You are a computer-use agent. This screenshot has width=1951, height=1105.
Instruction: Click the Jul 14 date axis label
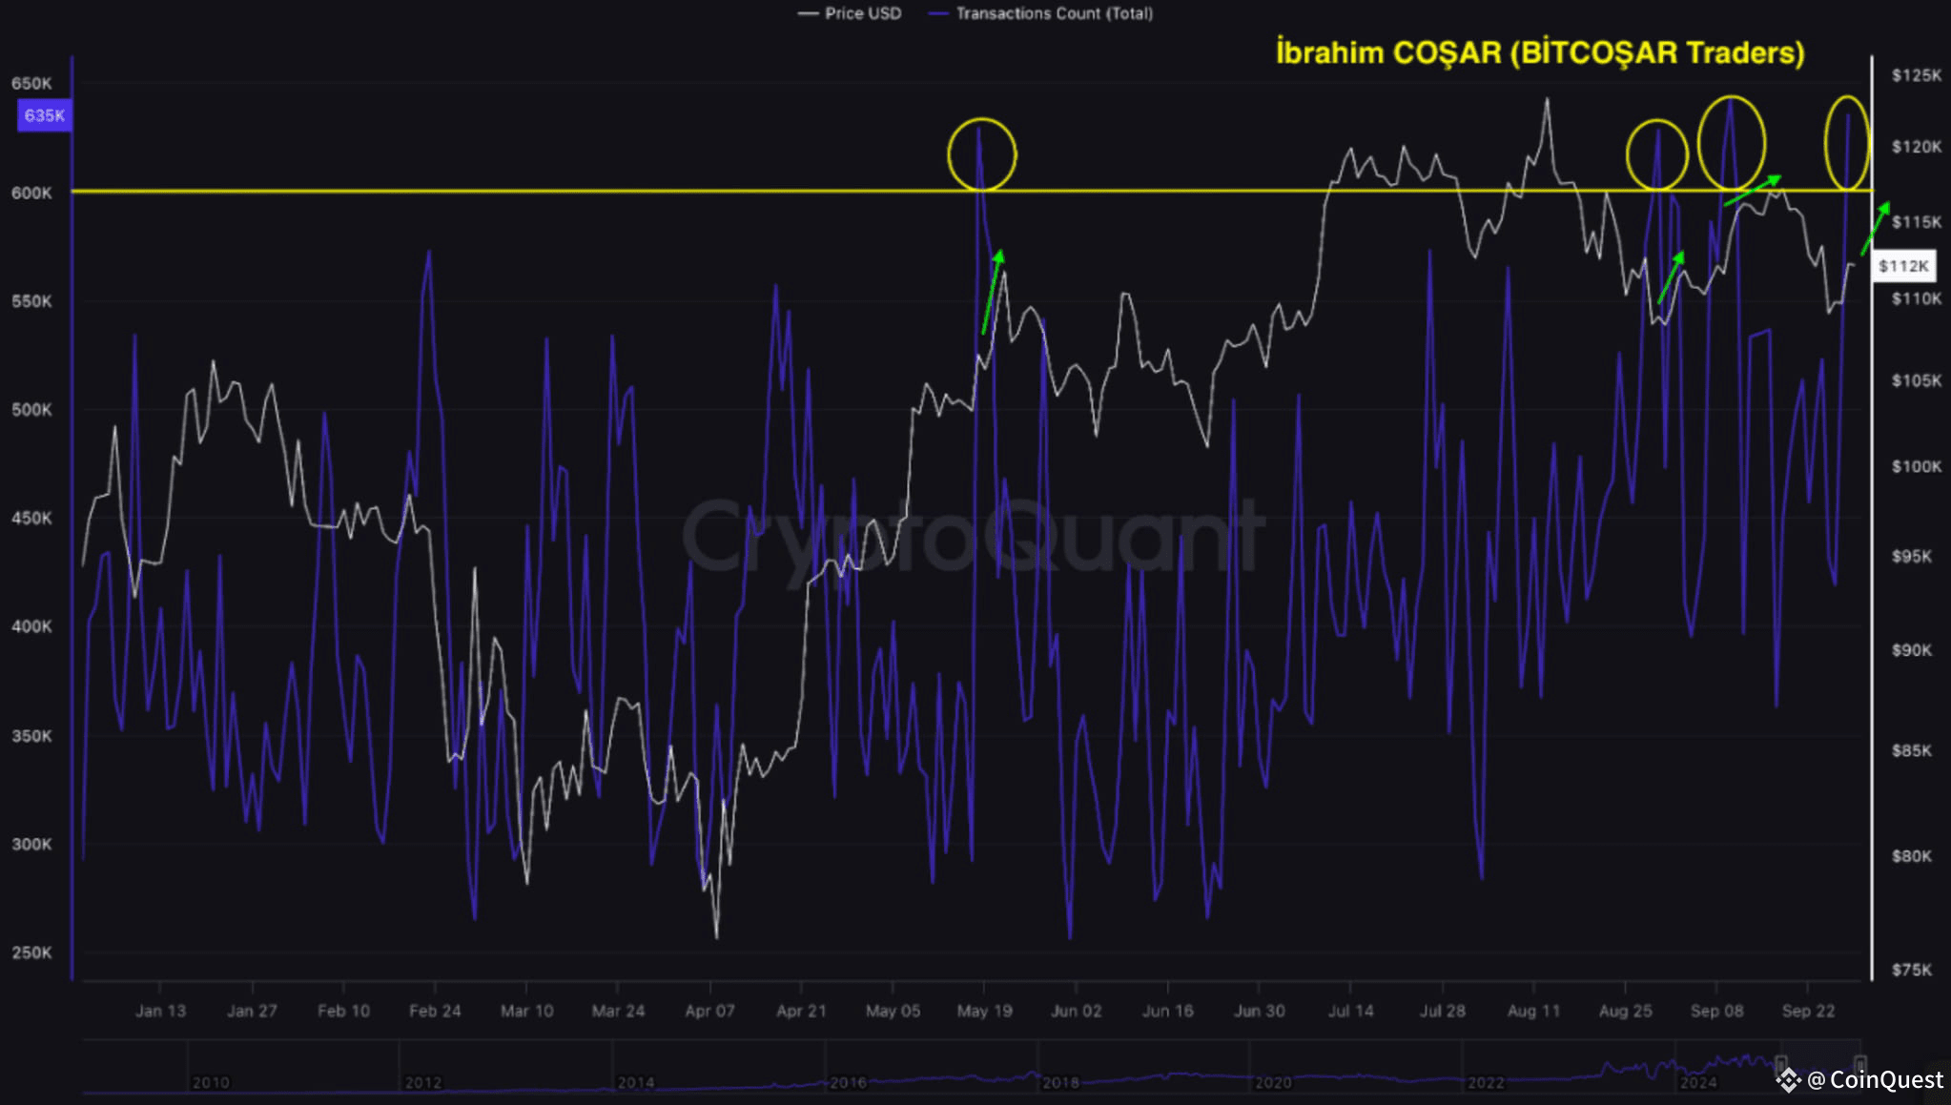1350,1011
